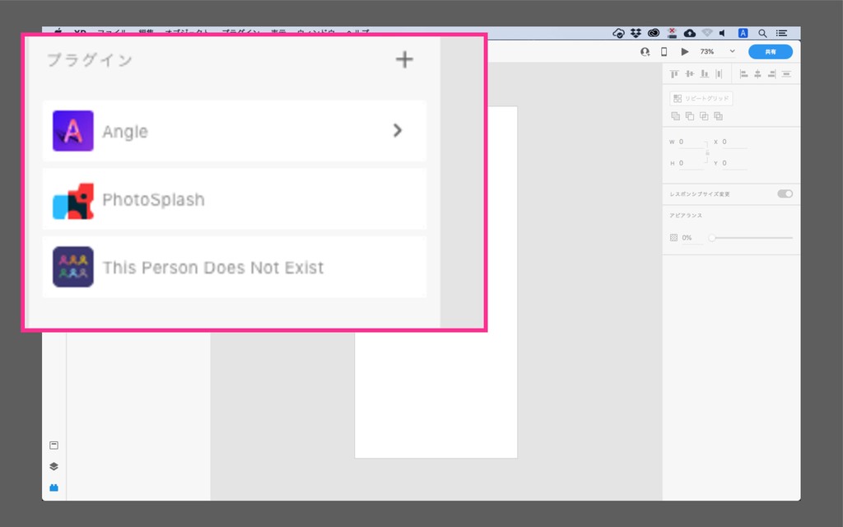Click the W width input field

[x=691, y=142]
